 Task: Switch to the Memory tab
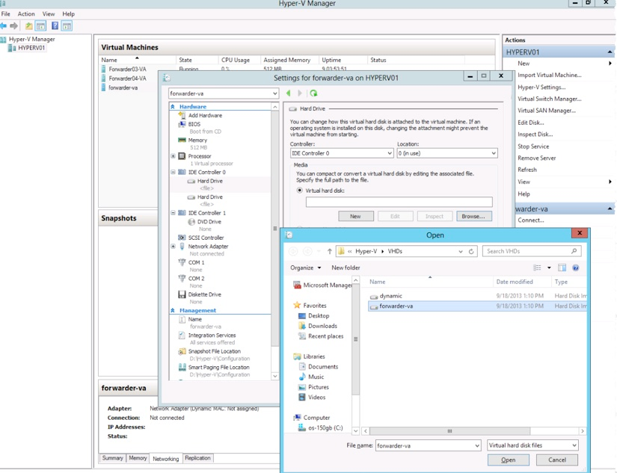coord(138,458)
